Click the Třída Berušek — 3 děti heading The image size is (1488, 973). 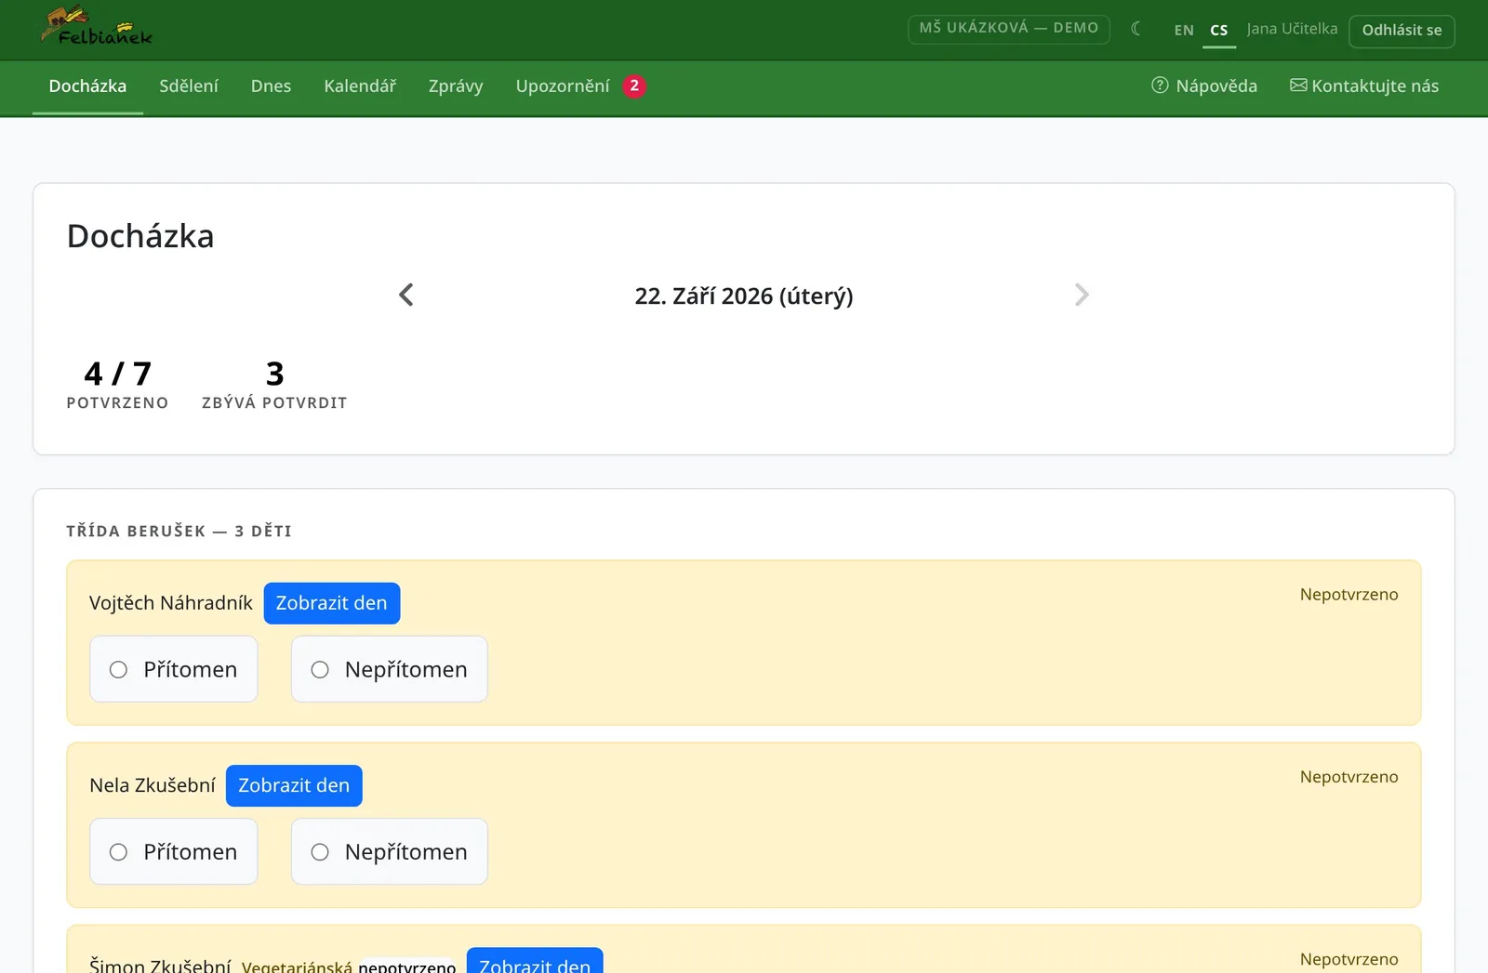pyautogui.click(x=179, y=531)
